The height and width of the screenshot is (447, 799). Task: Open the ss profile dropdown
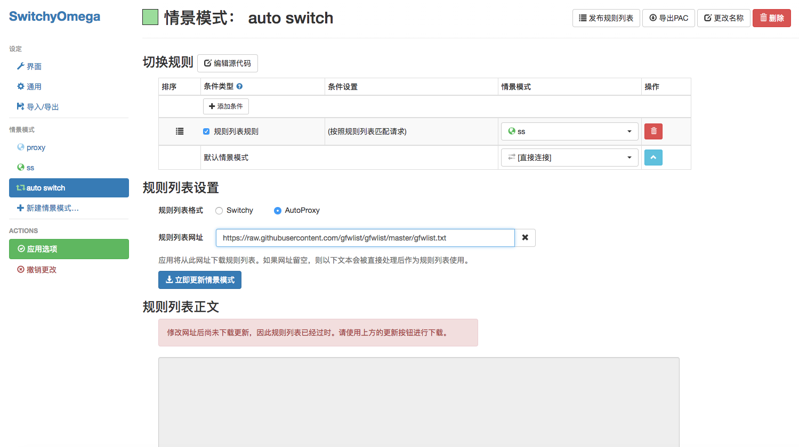[x=570, y=131]
